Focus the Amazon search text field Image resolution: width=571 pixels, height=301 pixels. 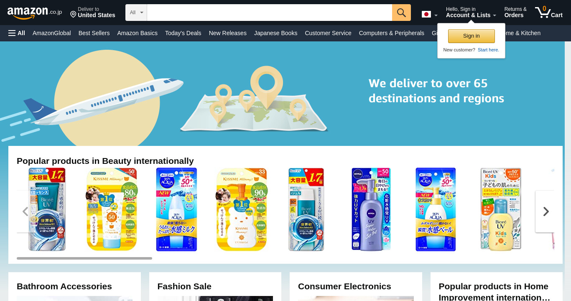270,13
